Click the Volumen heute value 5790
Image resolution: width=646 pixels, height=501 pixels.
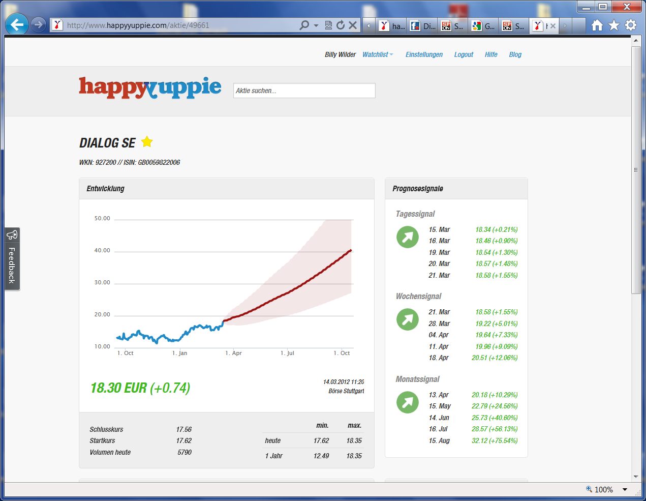[184, 452]
